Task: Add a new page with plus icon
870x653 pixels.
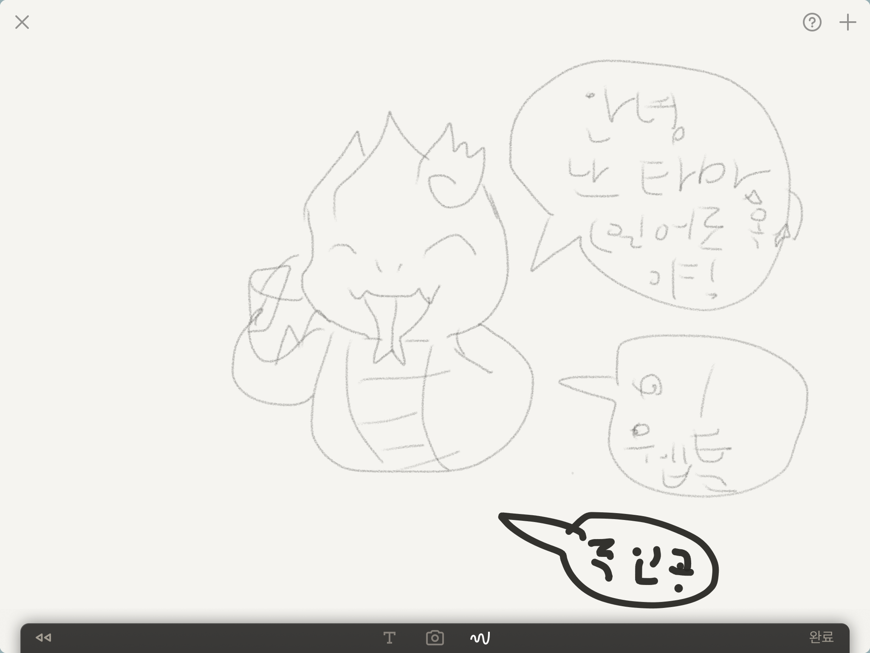Action: pyautogui.click(x=847, y=22)
